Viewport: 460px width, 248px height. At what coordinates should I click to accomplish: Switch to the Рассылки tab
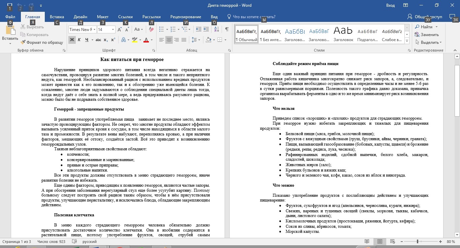pos(152,17)
